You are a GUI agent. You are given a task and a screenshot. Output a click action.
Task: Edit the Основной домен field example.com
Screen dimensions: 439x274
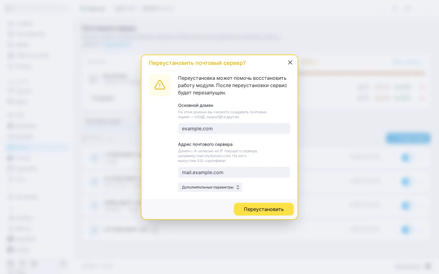(x=234, y=128)
